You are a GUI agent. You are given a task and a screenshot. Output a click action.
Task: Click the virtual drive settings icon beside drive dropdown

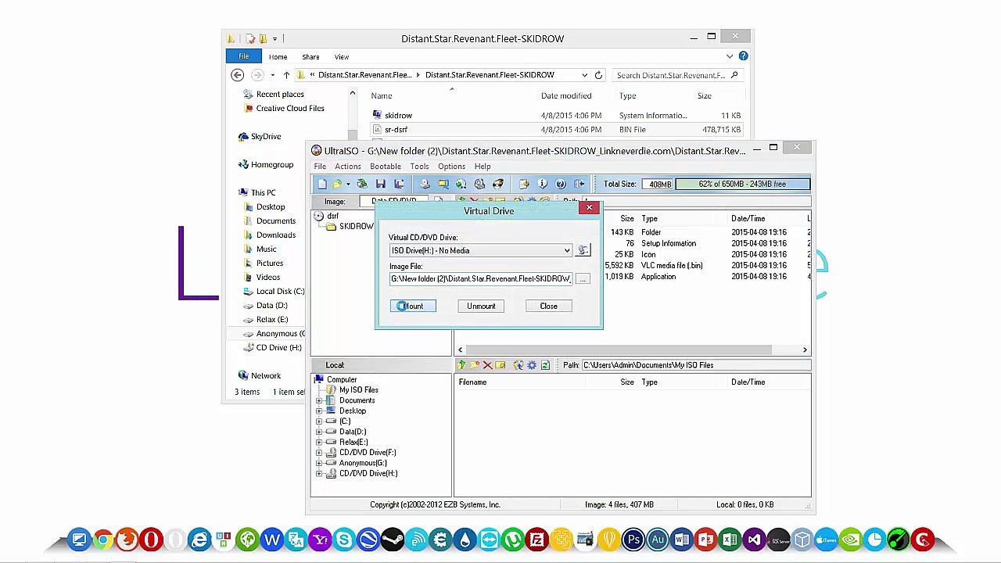pyautogui.click(x=583, y=250)
